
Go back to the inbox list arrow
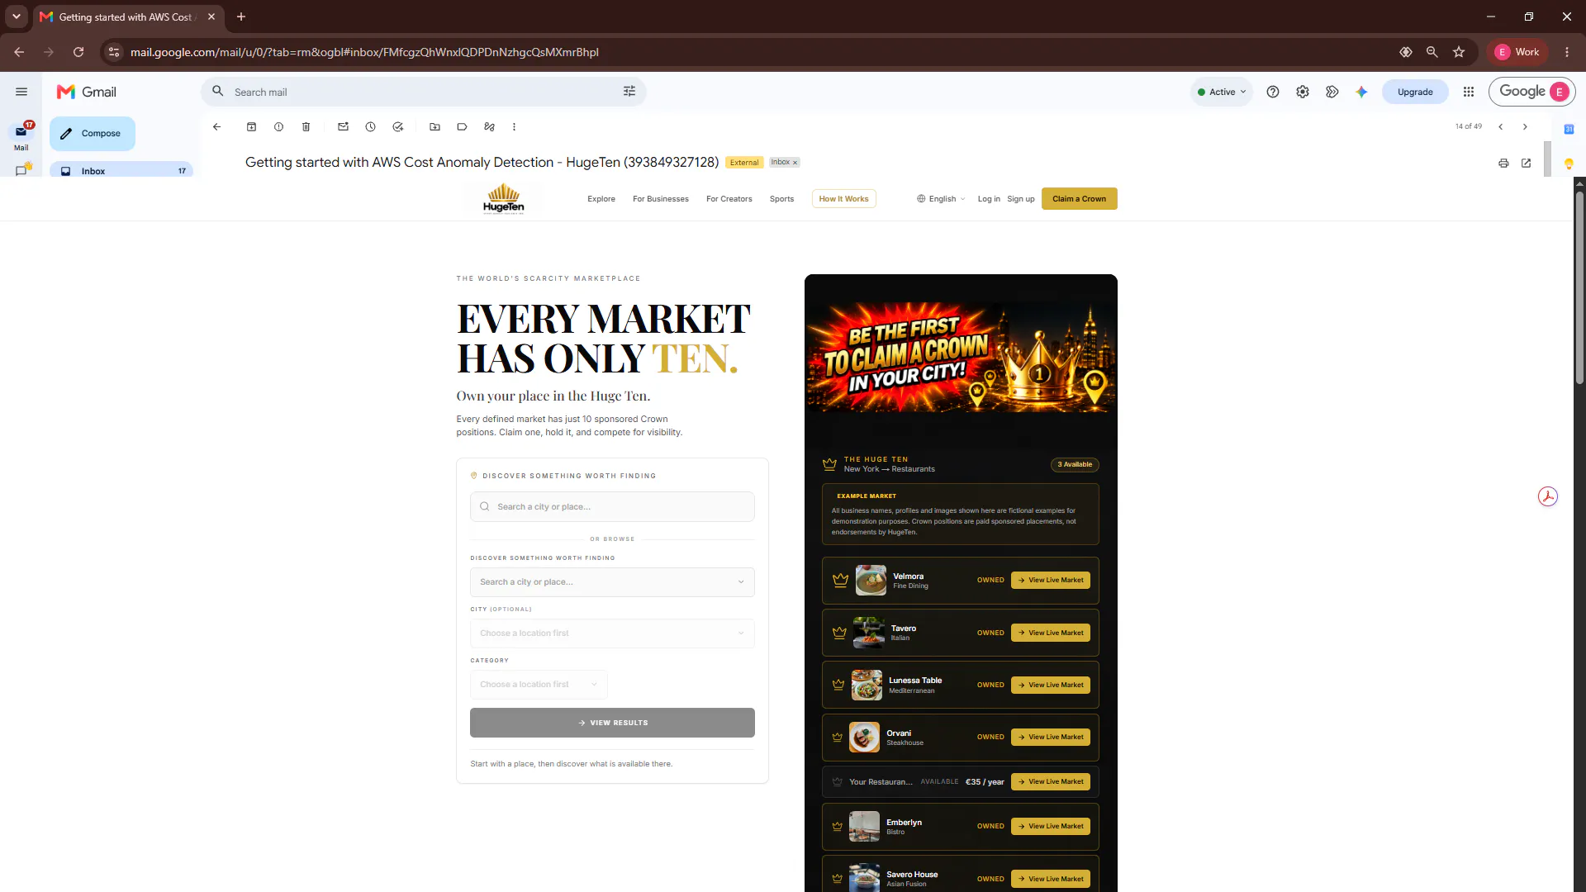[x=216, y=127]
